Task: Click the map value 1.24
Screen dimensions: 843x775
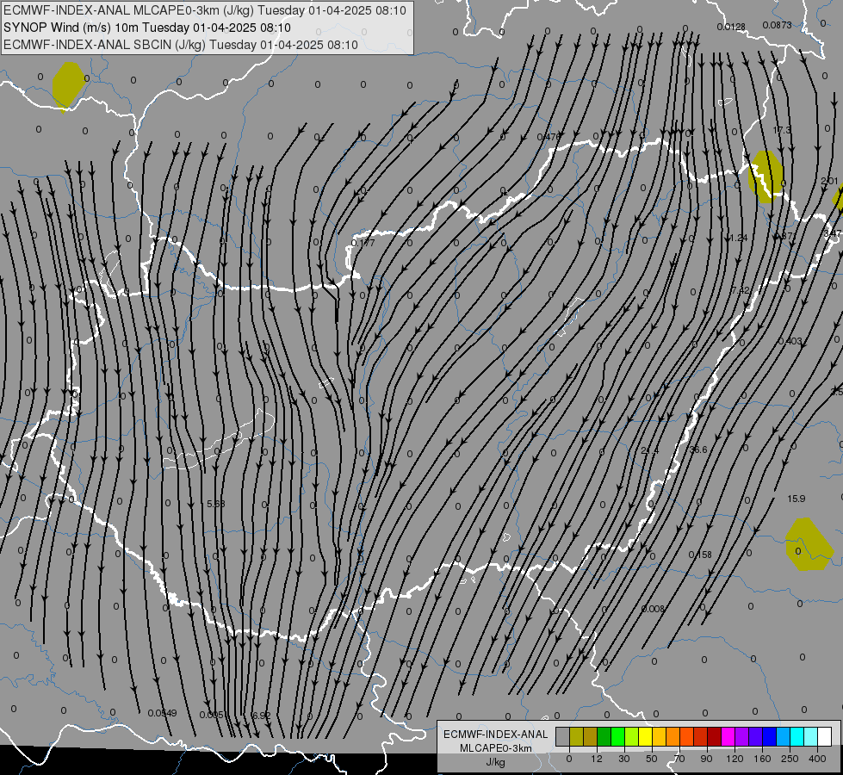Action: tap(739, 238)
